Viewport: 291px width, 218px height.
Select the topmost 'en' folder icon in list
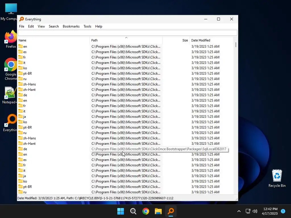click(x=20, y=46)
